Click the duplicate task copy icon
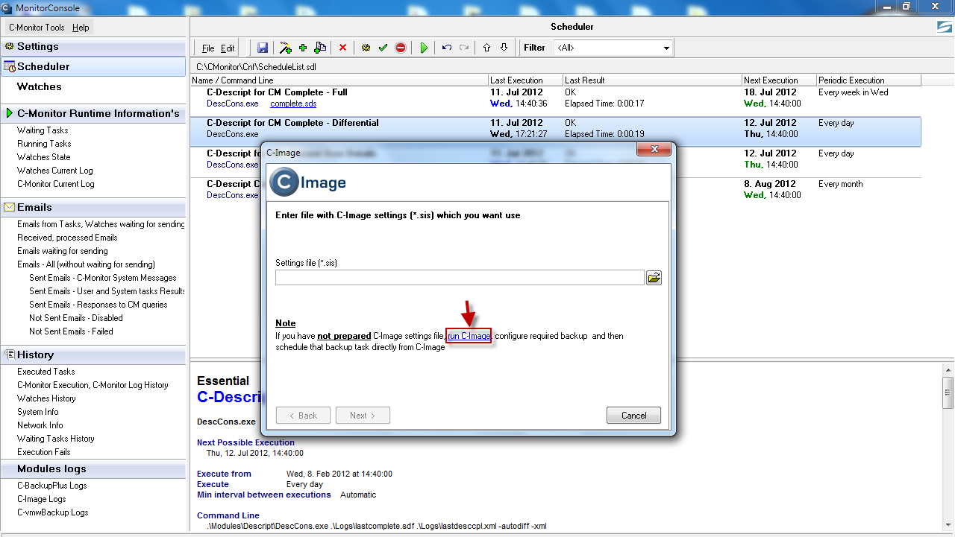 320,48
